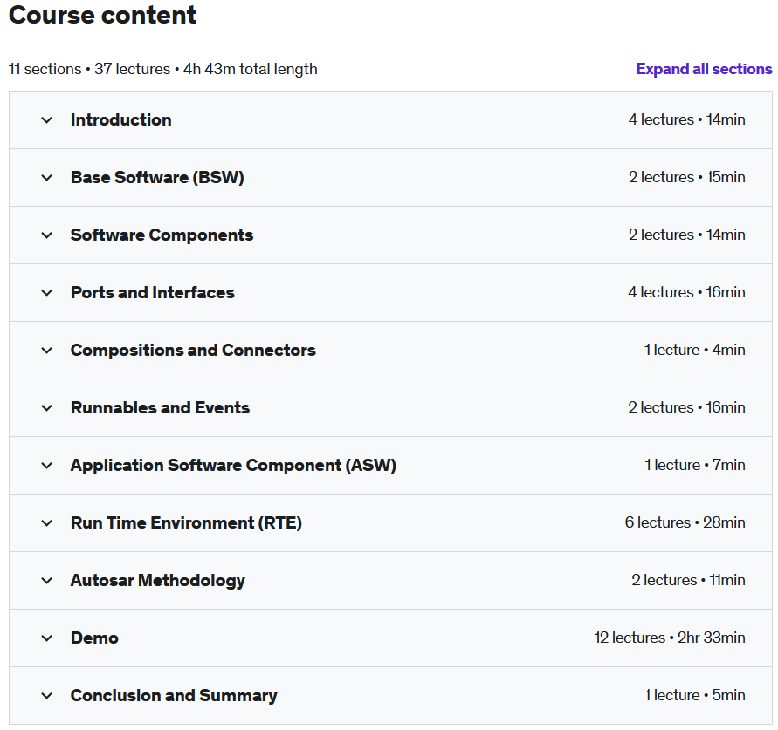Open the Run Time Environment (RTE) title

point(186,522)
